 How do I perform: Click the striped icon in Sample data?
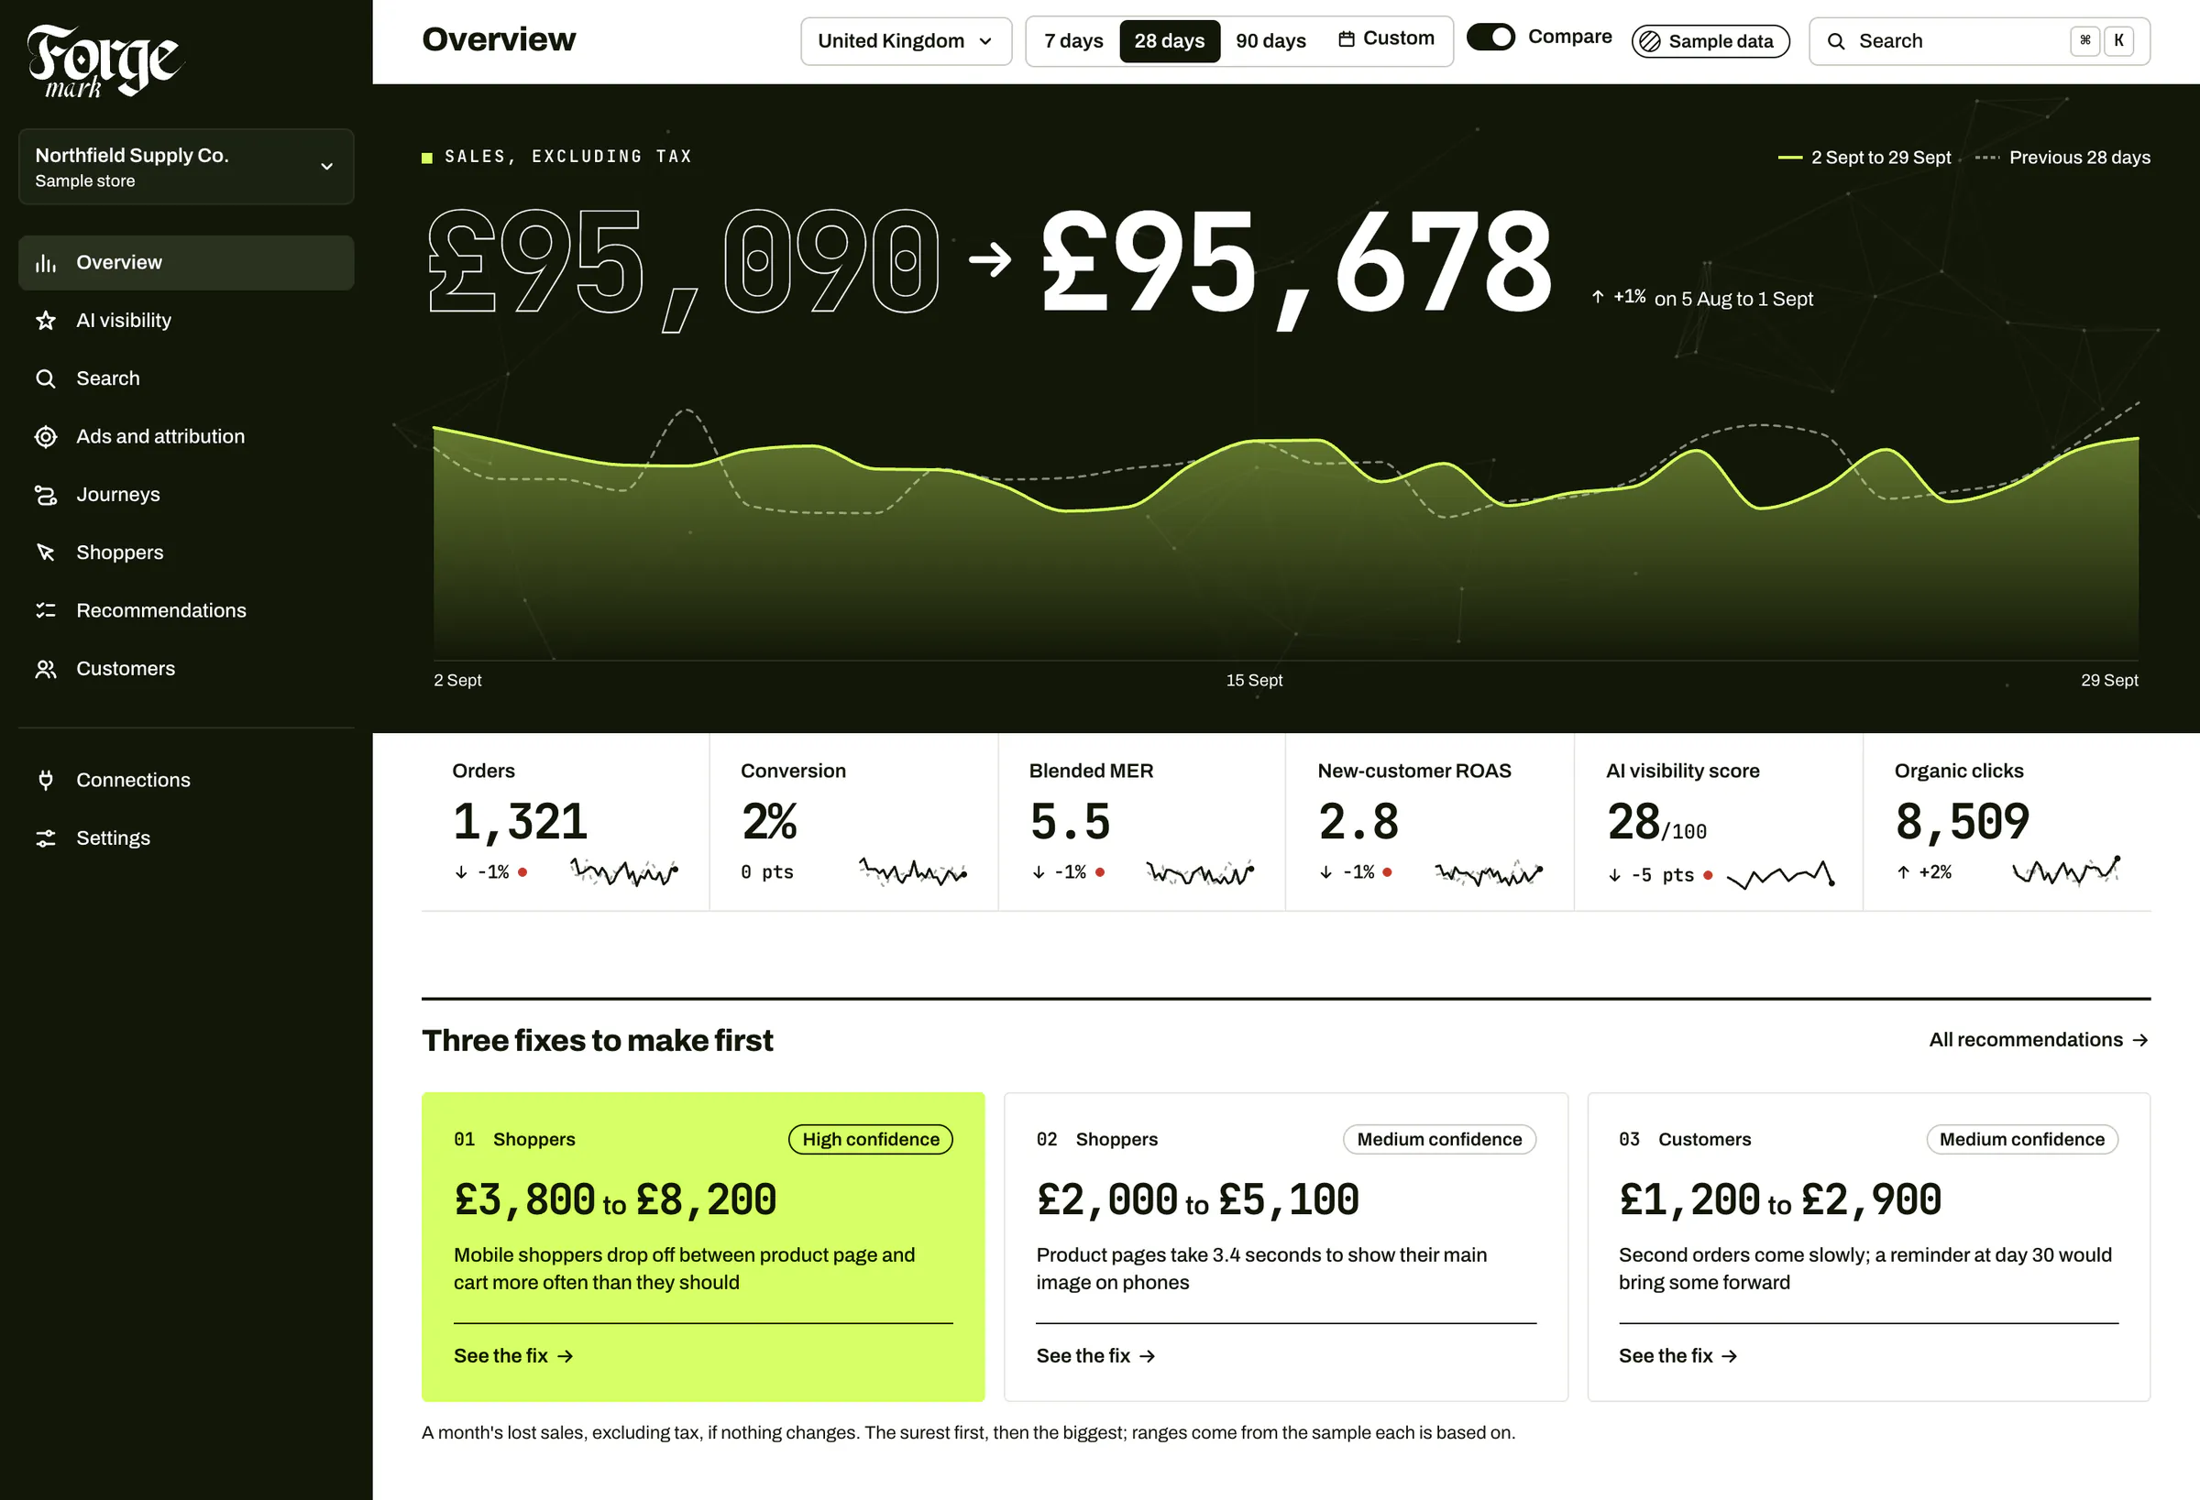click(1649, 40)
